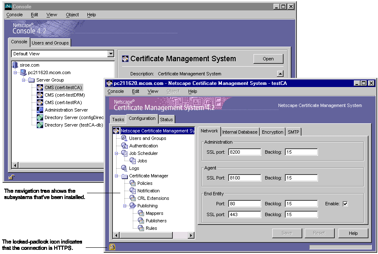Collapse the Job Scheduler node

tap(117, 153)
